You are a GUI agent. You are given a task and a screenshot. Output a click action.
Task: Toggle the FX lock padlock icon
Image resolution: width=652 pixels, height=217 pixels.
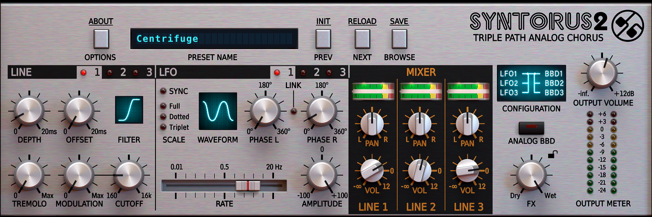pos(553,154)
